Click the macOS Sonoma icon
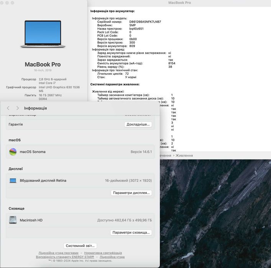The image size is (271, 268). coord(13,151)
